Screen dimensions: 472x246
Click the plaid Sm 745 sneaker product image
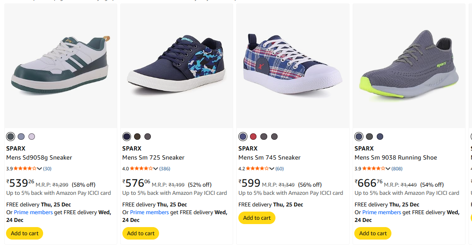click(293, 65)
